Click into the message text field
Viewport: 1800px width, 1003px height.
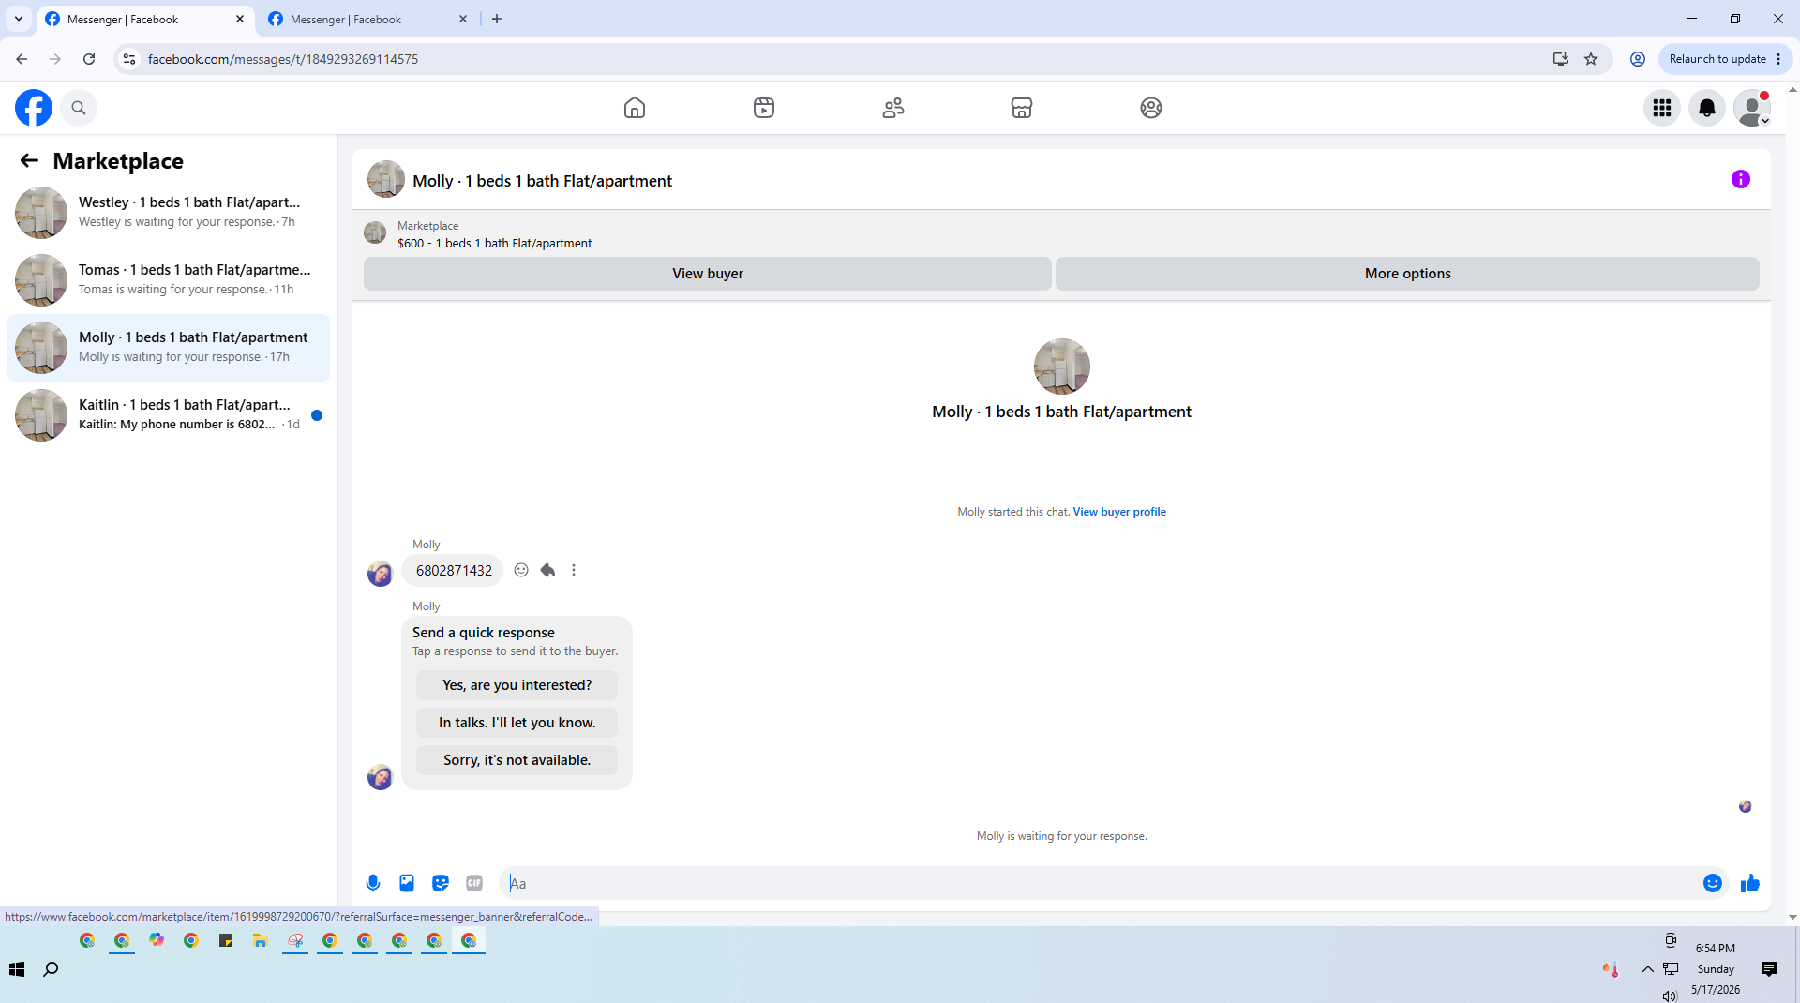[x=1102, y=883]
